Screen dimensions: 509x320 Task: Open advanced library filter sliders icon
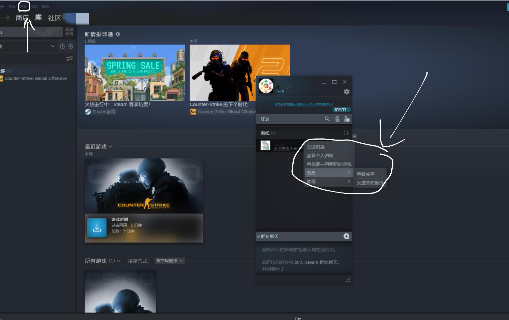(x=69, y=58)
